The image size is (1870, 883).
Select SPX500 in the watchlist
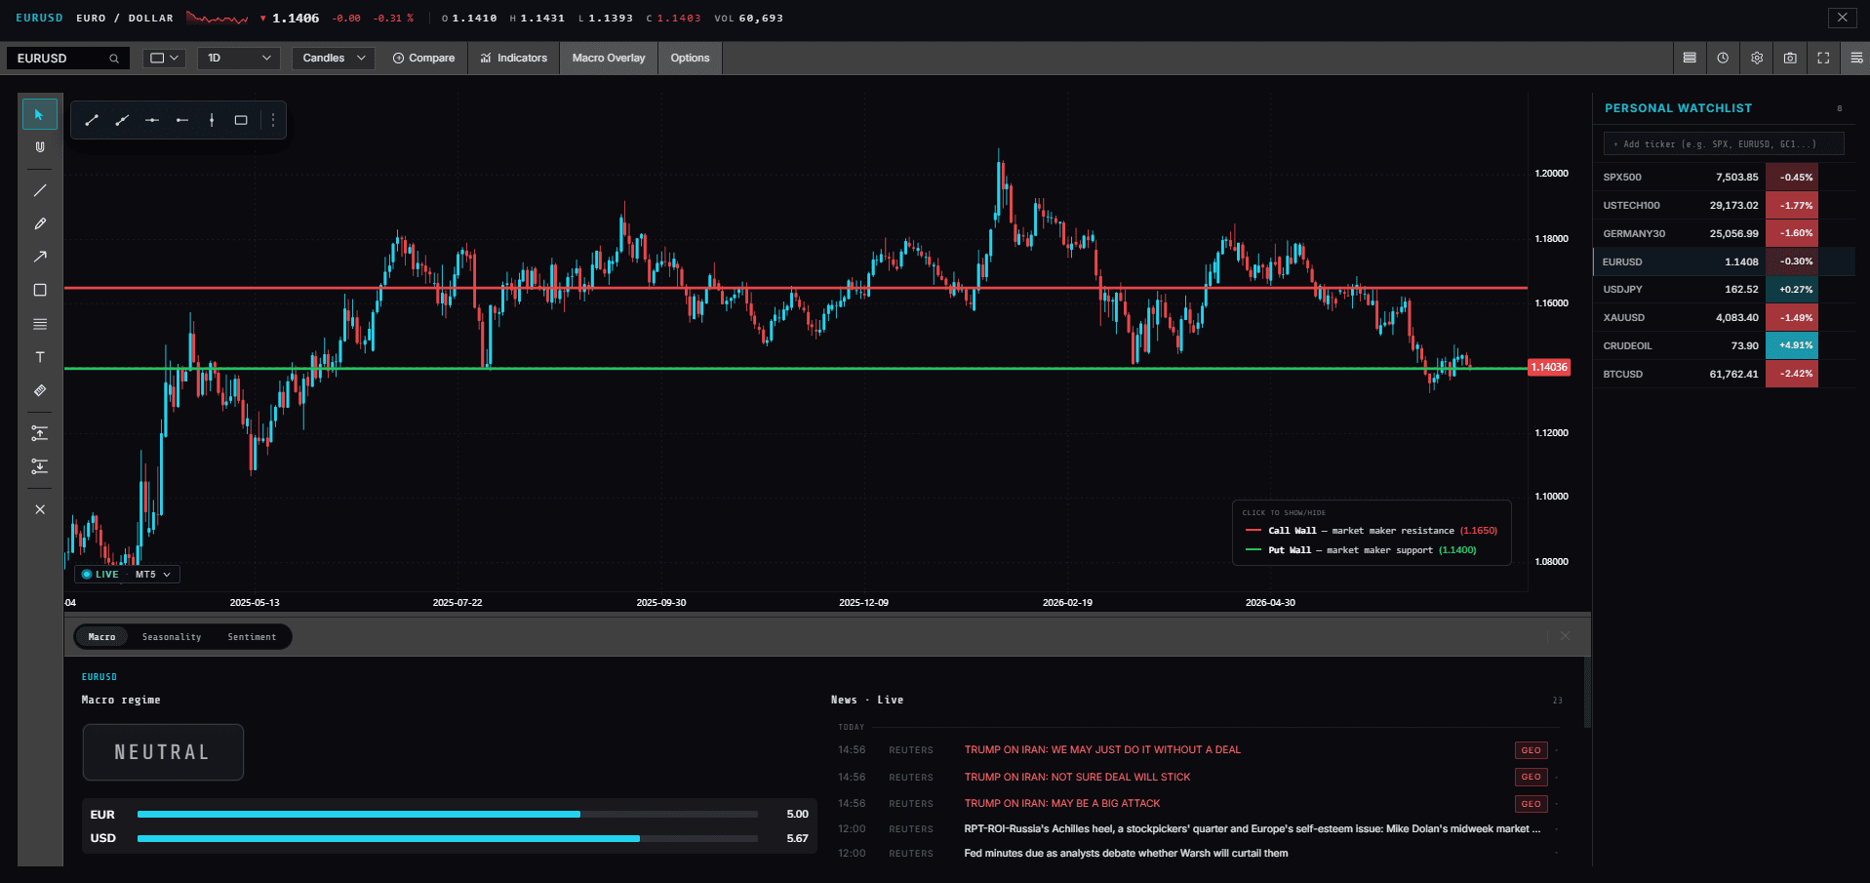[1724, 178]
